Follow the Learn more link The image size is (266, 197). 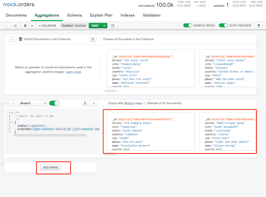pos(73,72)
